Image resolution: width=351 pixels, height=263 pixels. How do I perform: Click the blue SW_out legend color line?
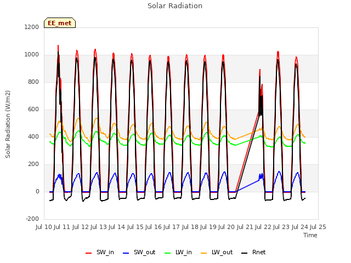[126, 253]
